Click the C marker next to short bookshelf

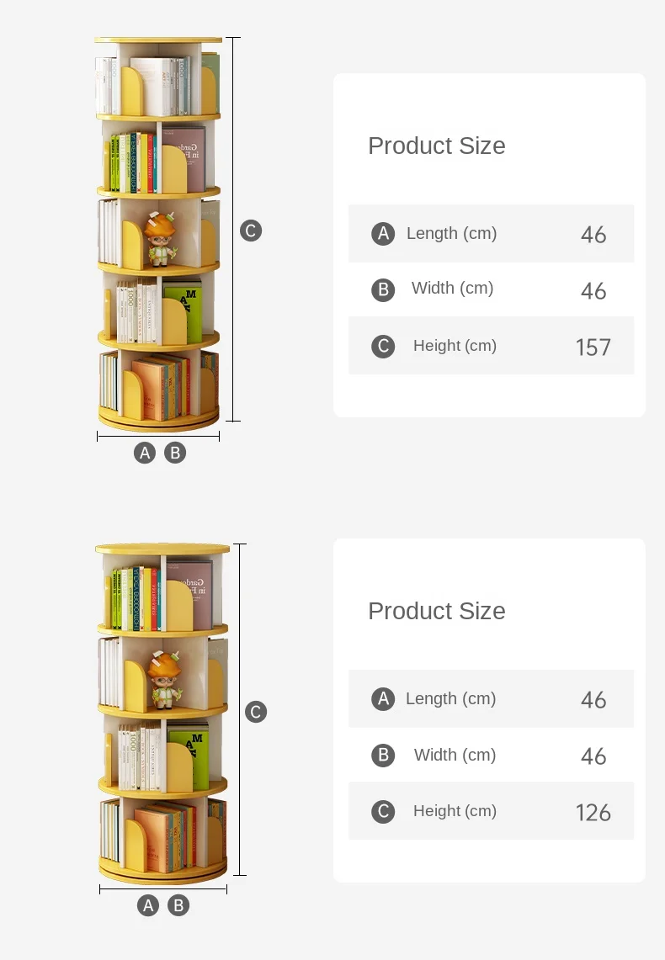(255, 712)
